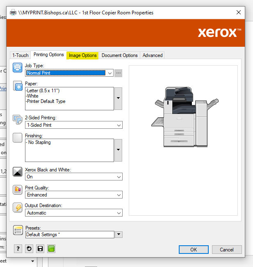Click the 2-Sided Printing icon
This screenshot has height=267, width=253.
pos(18,120)
